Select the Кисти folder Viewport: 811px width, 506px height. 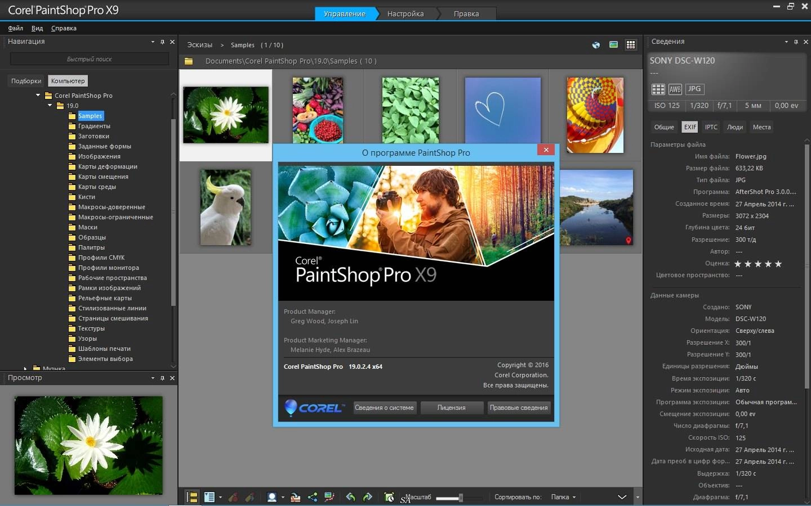(x=86, y=197)
